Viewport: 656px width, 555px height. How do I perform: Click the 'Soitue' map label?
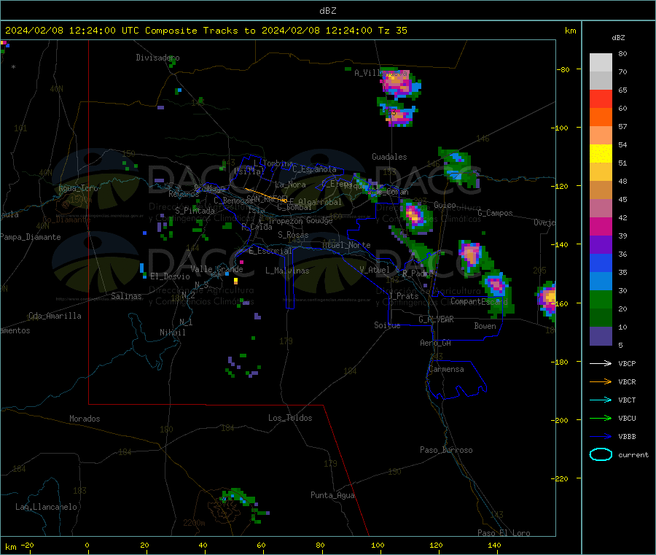click(387, 325)
